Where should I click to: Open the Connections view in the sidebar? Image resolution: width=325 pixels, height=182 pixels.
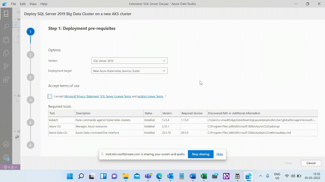[6, 13]
